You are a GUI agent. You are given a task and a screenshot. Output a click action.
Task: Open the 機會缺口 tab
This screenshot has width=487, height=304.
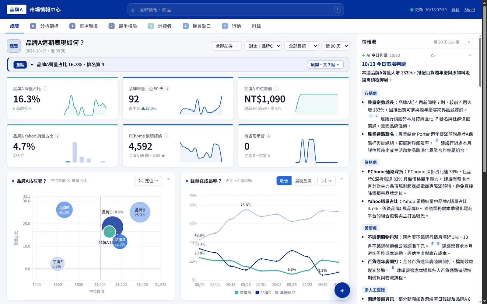197,26
